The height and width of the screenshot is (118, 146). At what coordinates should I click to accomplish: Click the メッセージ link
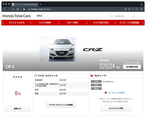pos(120,16)
